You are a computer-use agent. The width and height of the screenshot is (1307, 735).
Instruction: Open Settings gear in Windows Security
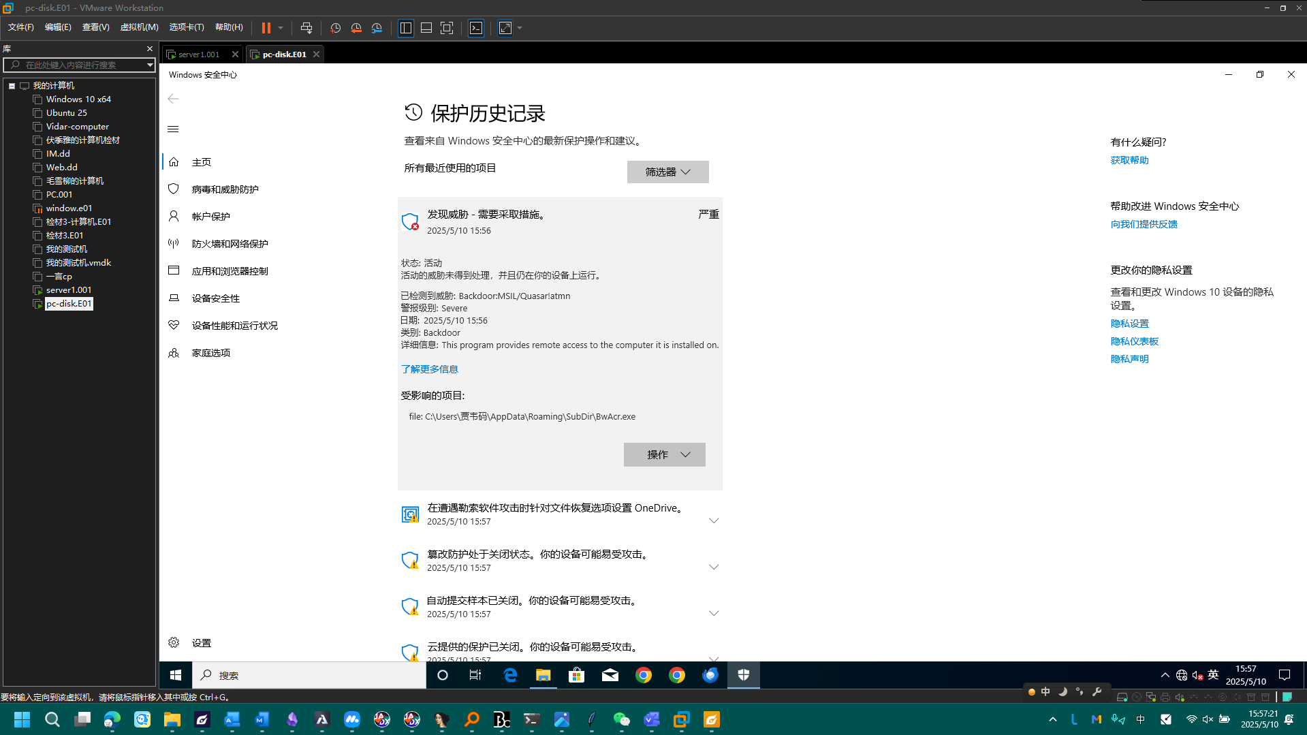(x=174, y=642)
